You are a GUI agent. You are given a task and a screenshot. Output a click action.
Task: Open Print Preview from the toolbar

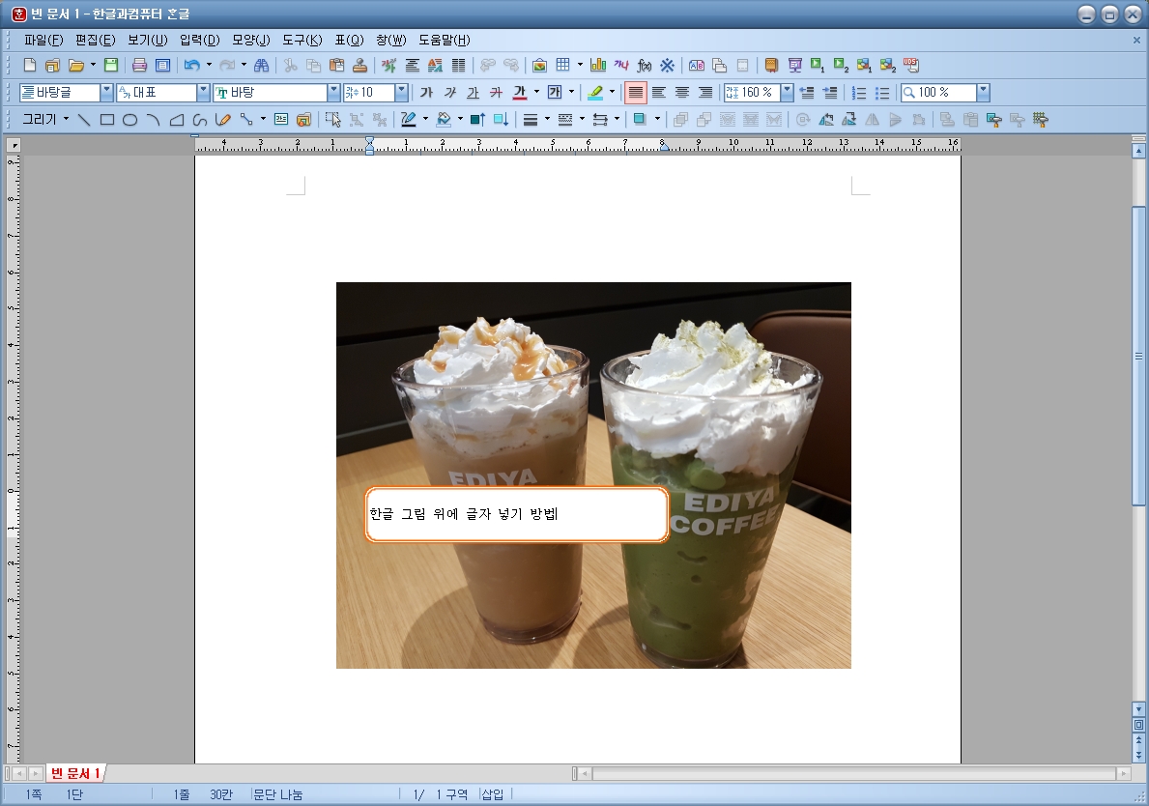click(162, 65)
